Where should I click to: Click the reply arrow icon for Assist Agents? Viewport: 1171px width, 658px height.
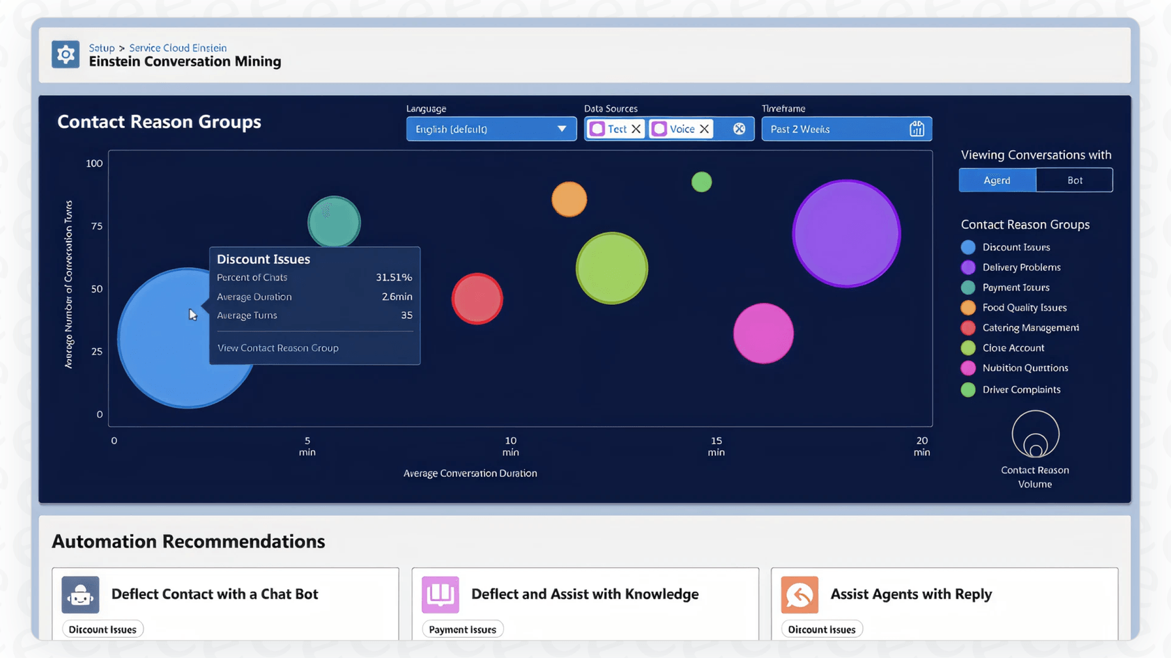pyautogui.click(x=799, y=595)
